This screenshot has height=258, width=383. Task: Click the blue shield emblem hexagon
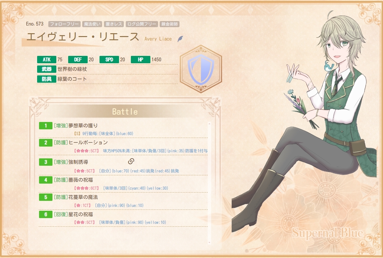click(201, 69)
